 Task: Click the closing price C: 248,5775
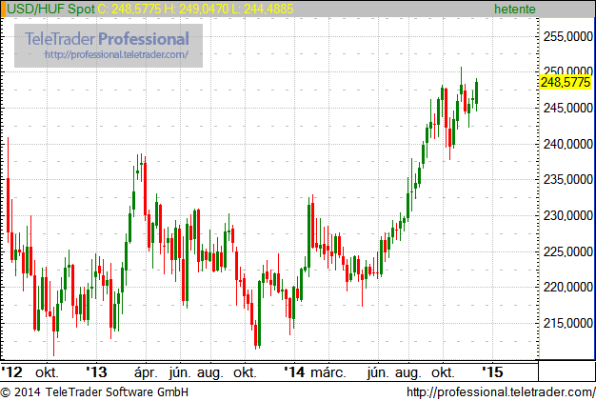(129, 9)
